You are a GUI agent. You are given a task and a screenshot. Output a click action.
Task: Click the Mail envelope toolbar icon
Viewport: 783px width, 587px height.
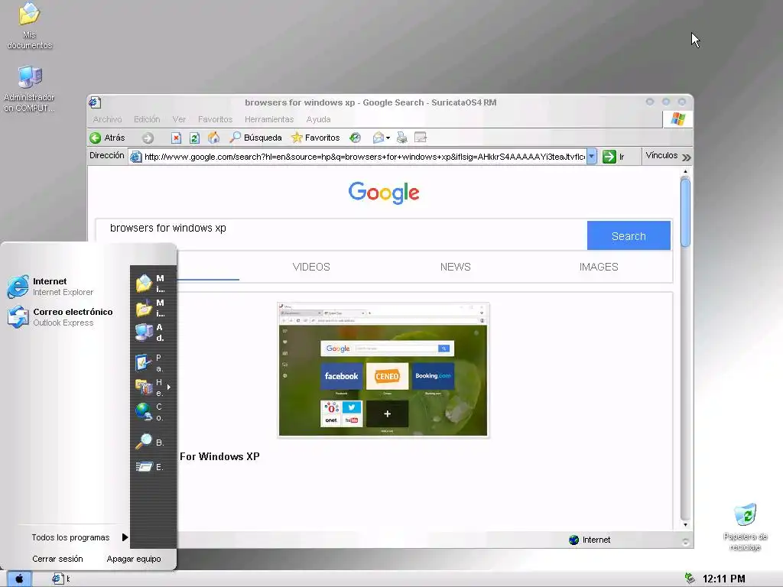379,138
